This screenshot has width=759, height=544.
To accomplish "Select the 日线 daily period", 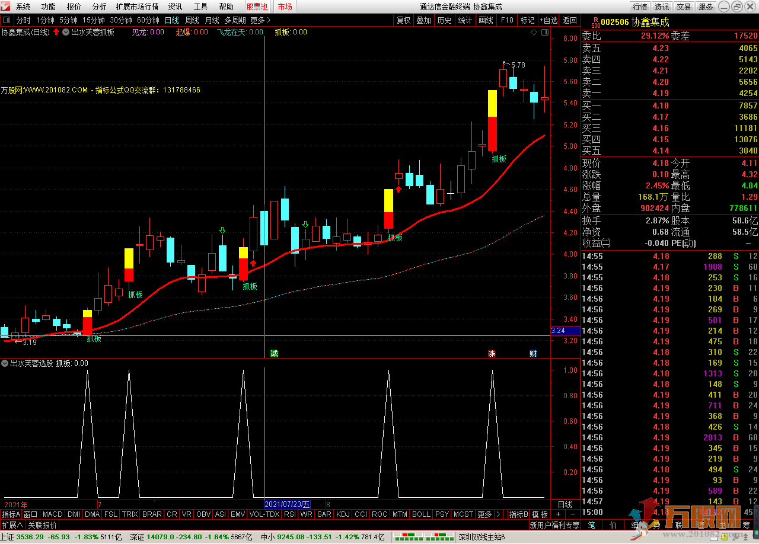I will click(x=172, y=20).
